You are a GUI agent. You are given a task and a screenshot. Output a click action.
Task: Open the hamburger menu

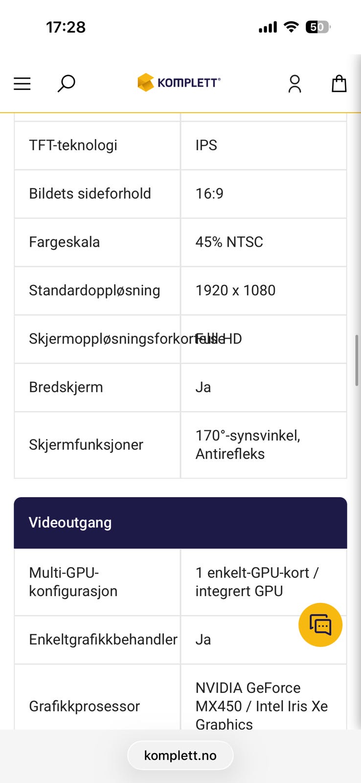pos(22,84)
